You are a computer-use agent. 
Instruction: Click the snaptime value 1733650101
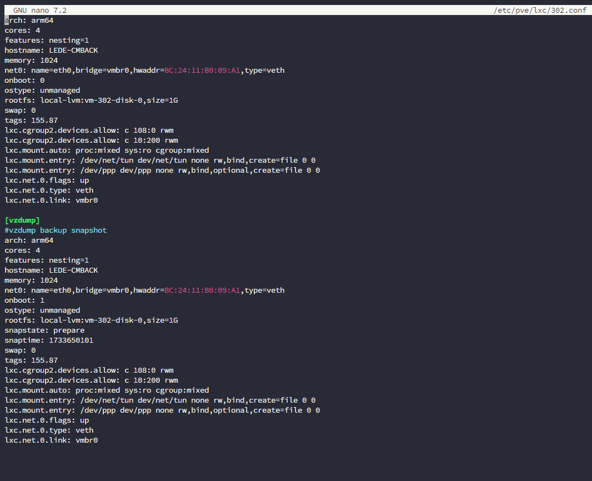[71, 340]
